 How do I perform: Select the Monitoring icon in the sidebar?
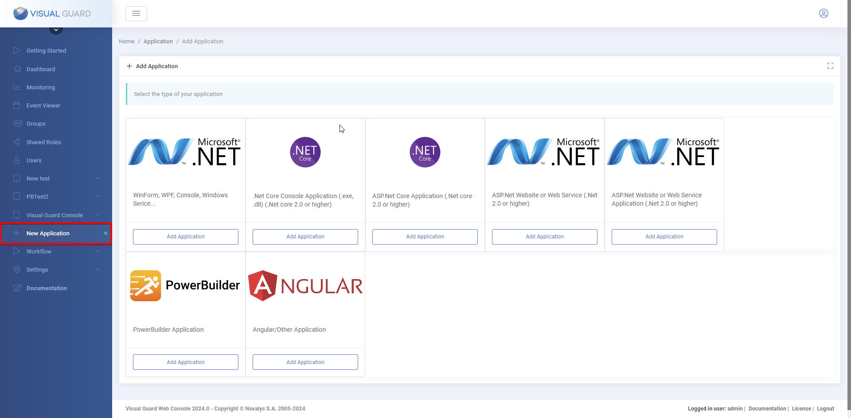17,87
